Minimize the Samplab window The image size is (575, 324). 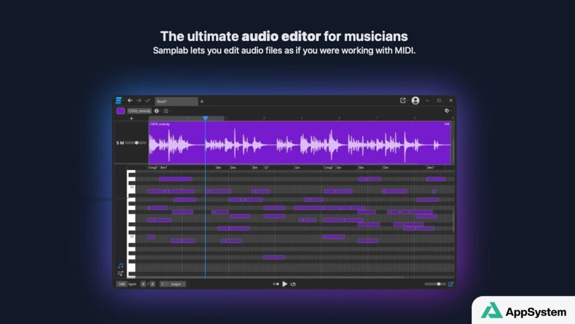pos(427,100)
